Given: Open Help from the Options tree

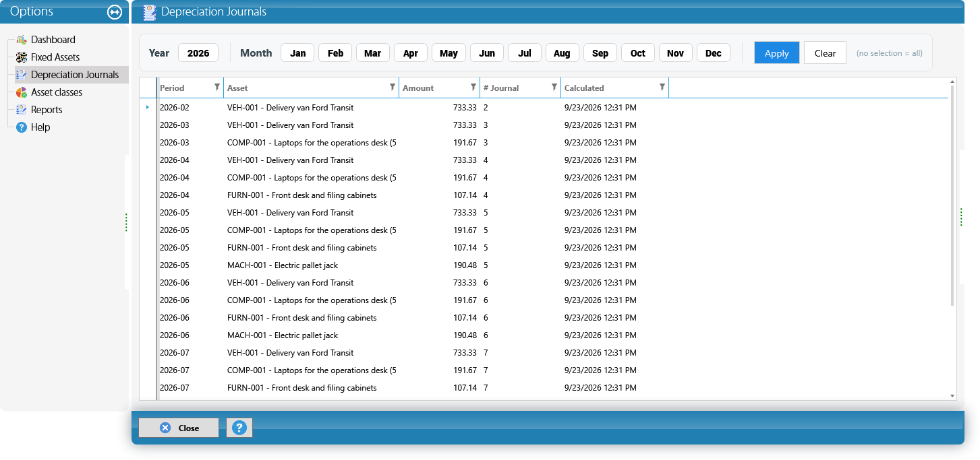Looking at the screenshot, I should [x=40, y=127].
